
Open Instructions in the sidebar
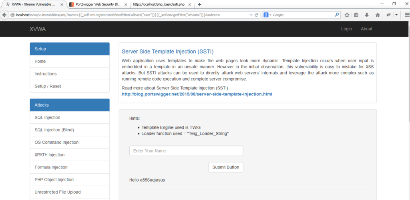point(70,74)
